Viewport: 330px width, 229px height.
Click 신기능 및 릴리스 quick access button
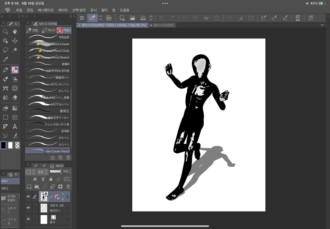[x=10, y=198]
